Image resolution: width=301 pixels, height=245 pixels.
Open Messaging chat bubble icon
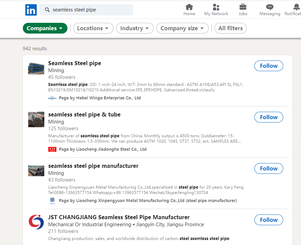[270, 7]
